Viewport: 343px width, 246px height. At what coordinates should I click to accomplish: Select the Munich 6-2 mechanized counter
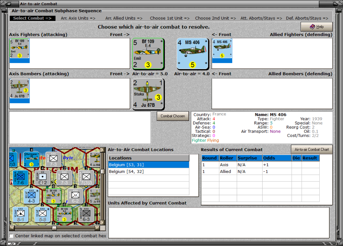(75, 196)
